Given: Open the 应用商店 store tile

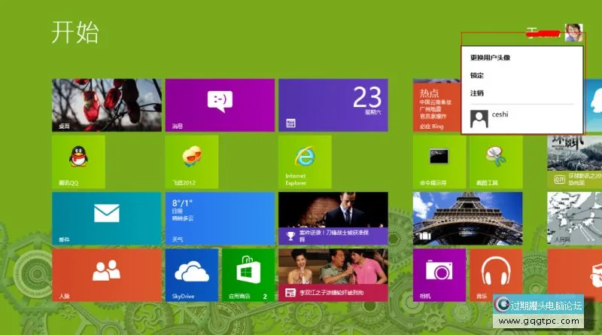Looking at the screenshot, I should [248, 275].
